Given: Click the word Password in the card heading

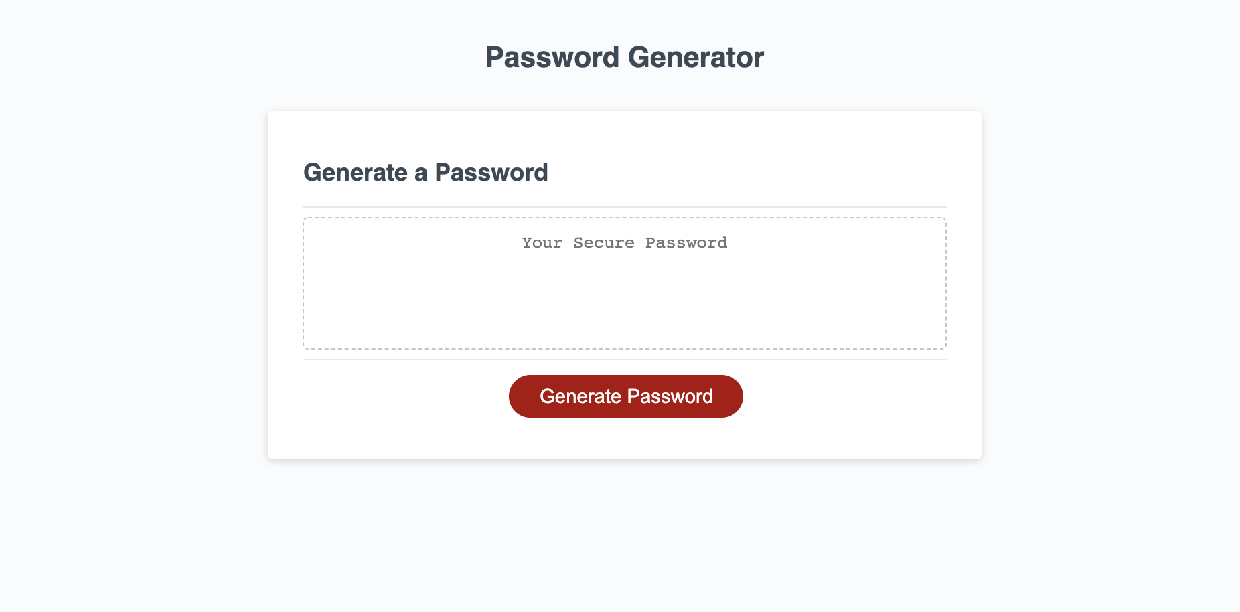Looking at the screenshot, I should coord(491,173).
